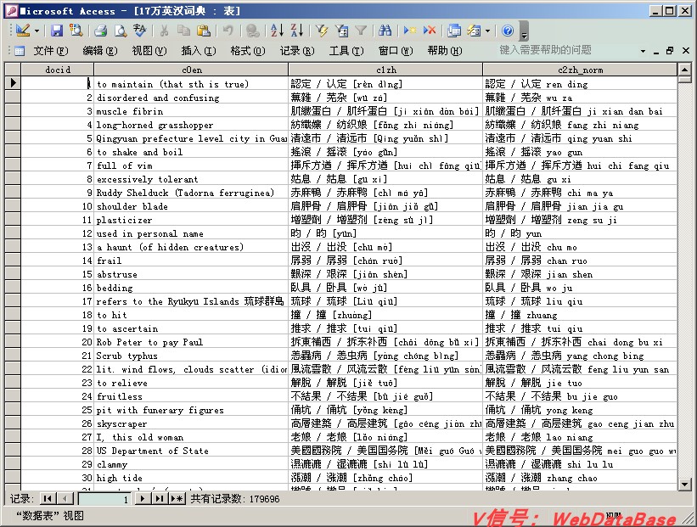Open Microsoft Access help icon

508,31
